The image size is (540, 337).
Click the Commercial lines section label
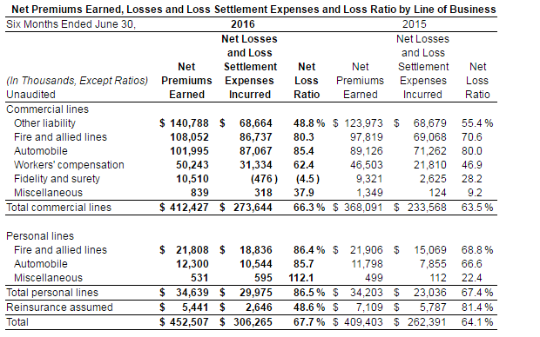[x=48, y=109]
